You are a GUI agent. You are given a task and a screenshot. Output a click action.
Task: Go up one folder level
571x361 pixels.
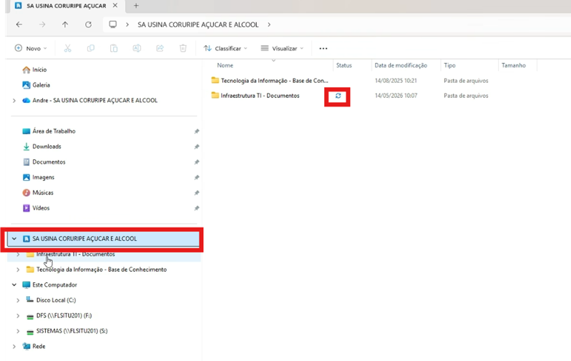65,24
